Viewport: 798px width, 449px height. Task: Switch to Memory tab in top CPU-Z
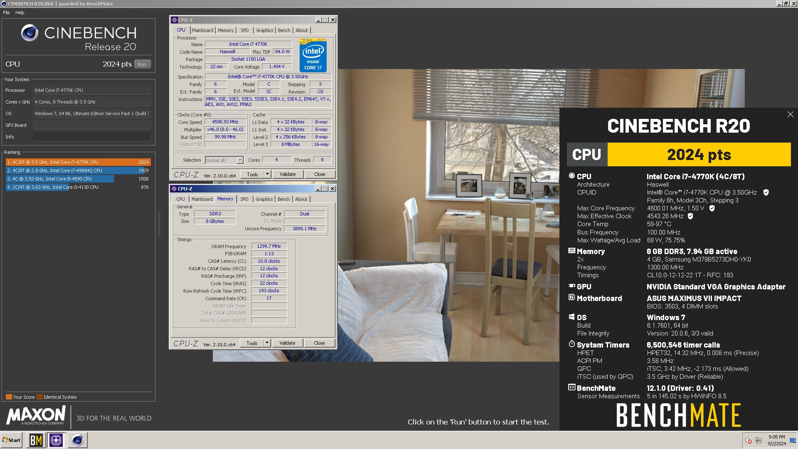tap(226, 30)
